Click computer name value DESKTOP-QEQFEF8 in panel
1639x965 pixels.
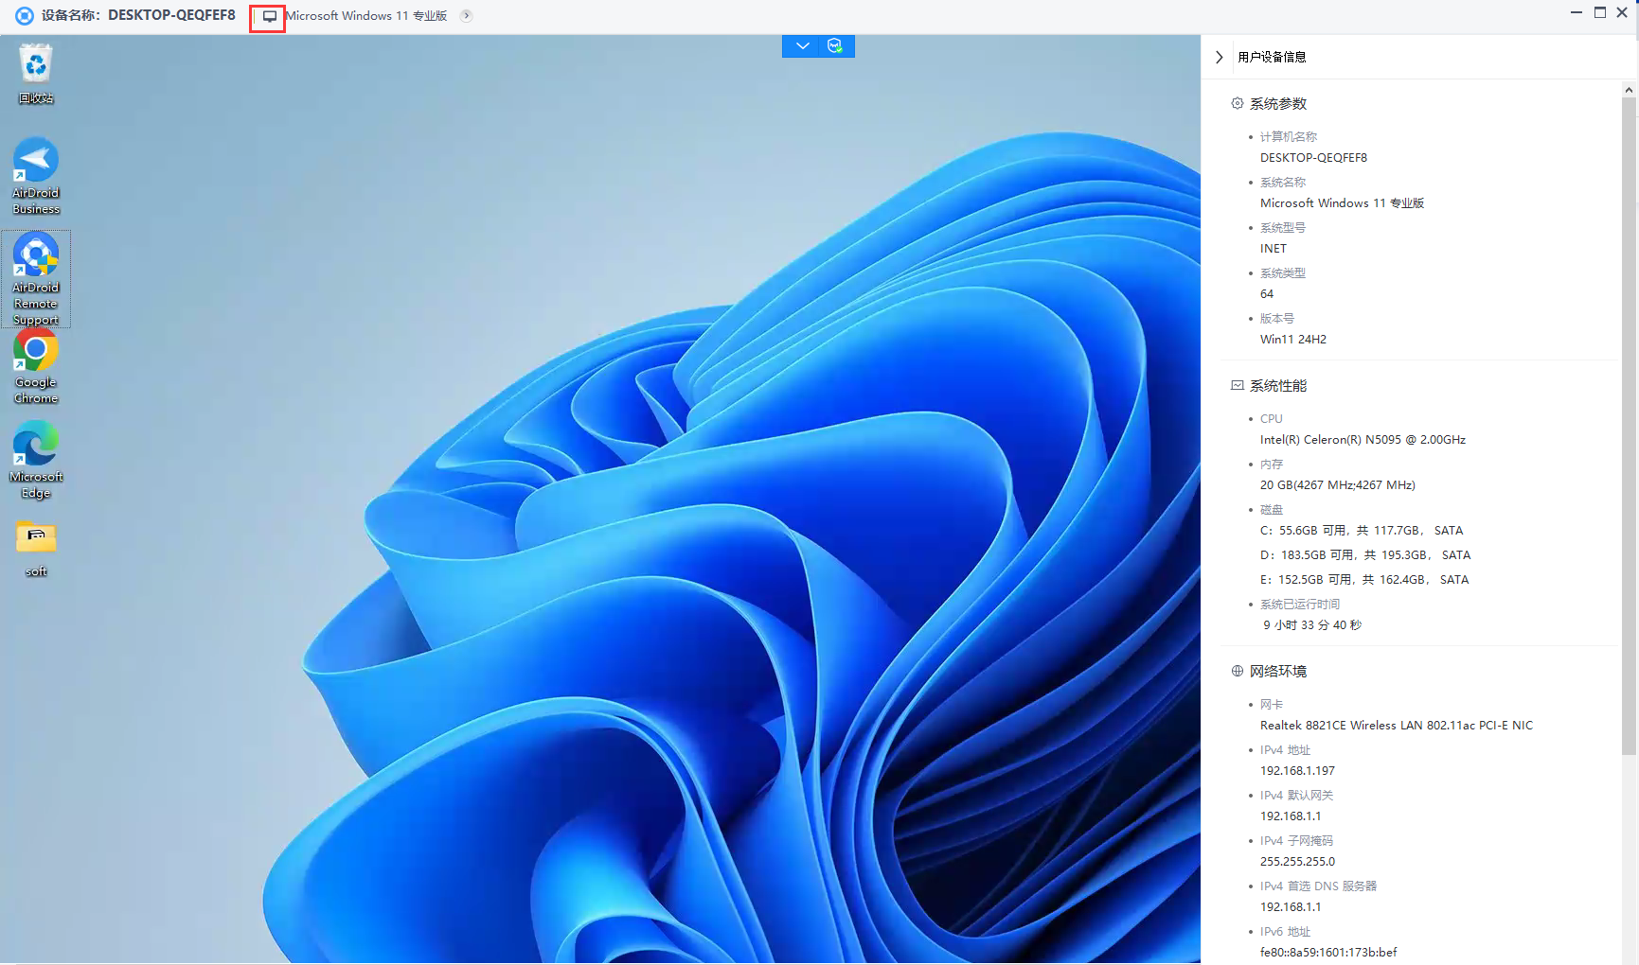pyautogui.click(x=1313, y=158)
